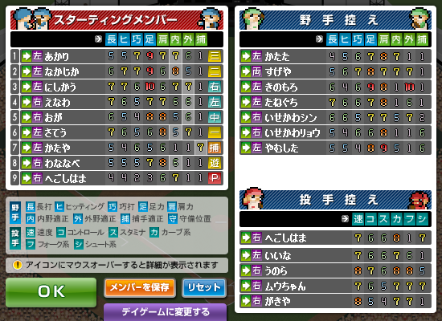The width and height of the screenshot is (442, 321).
Task: Click the P position badge for へこしはま
Action: 215,178
